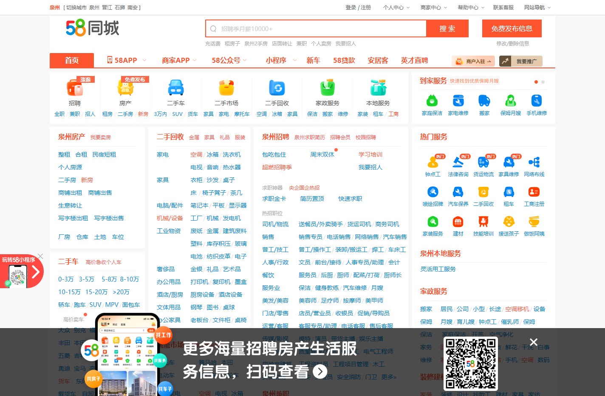Screen dimensions: 605x396
Task: Open the 工商注册 business registration icon
Action: click(x=534, y=192)
